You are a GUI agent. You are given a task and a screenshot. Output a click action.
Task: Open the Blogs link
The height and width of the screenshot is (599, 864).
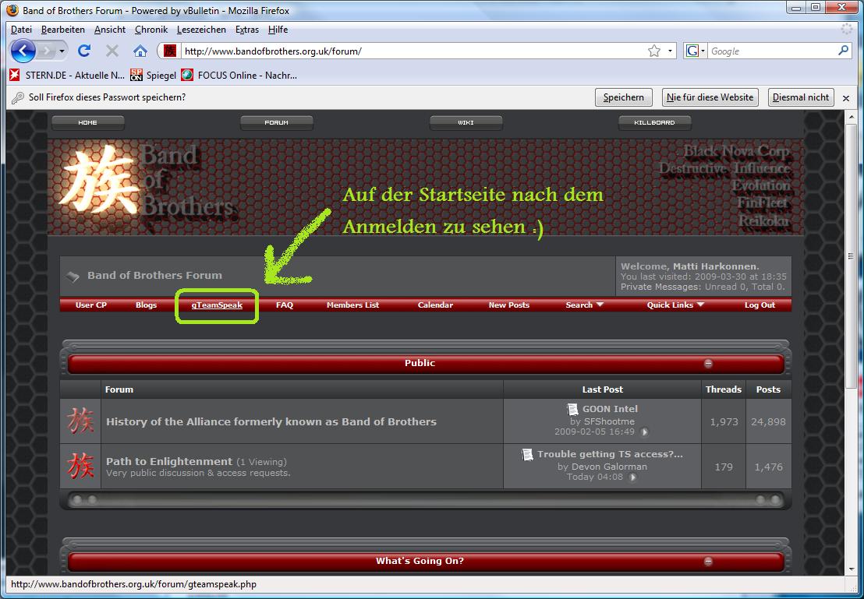(x=146, y=305)
